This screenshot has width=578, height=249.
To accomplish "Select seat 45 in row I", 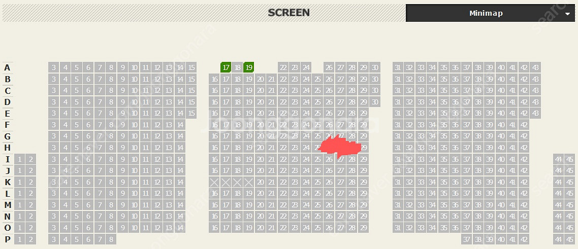I will coord(569,159).
